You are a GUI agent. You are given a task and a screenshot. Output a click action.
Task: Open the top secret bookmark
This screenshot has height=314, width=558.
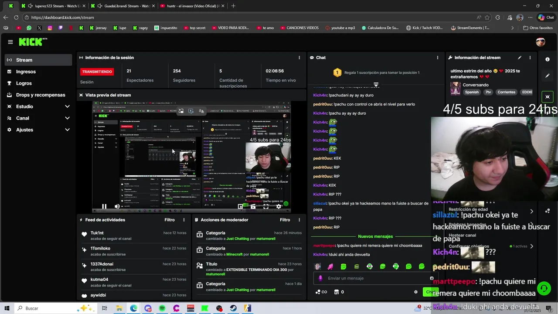(x=194, y=28)
